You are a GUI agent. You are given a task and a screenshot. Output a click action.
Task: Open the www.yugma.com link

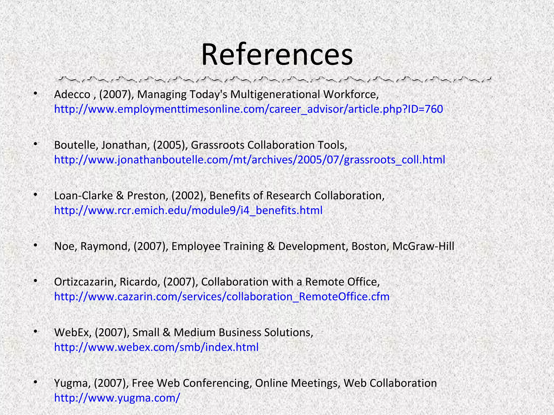click(117, 398)
